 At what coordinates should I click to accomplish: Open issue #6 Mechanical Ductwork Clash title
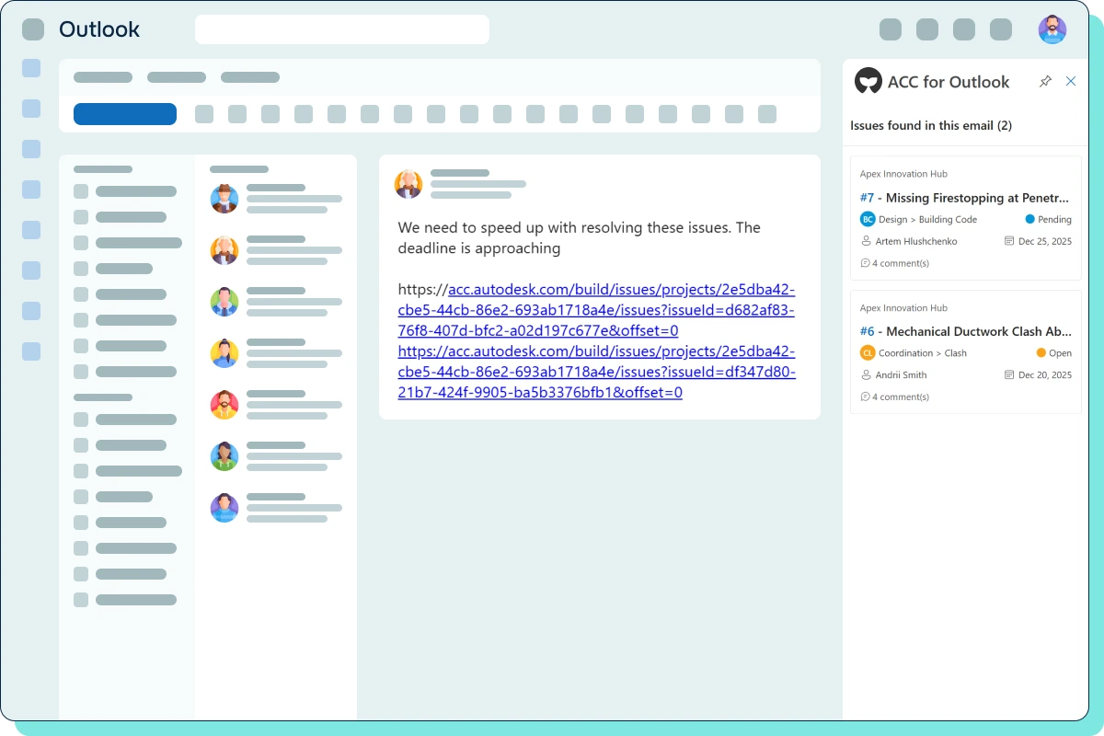click(965, 331)
